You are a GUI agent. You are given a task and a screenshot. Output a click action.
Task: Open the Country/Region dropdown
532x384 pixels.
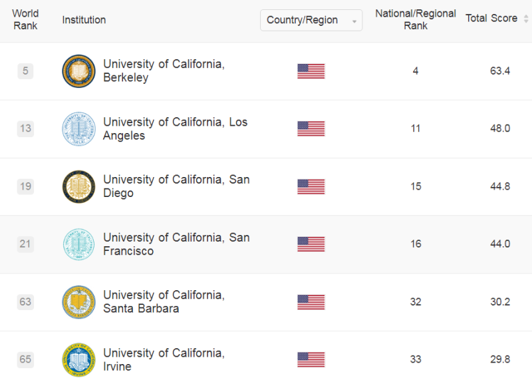(x=311, y=20)
